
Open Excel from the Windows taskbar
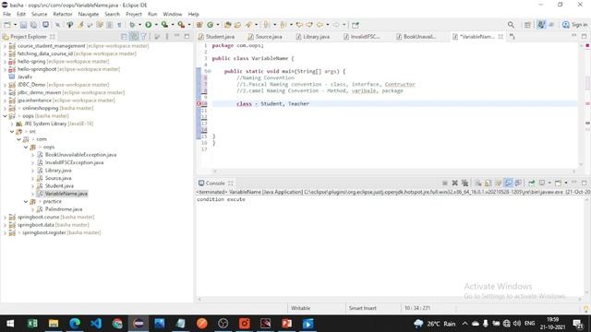tap(32, 324)
